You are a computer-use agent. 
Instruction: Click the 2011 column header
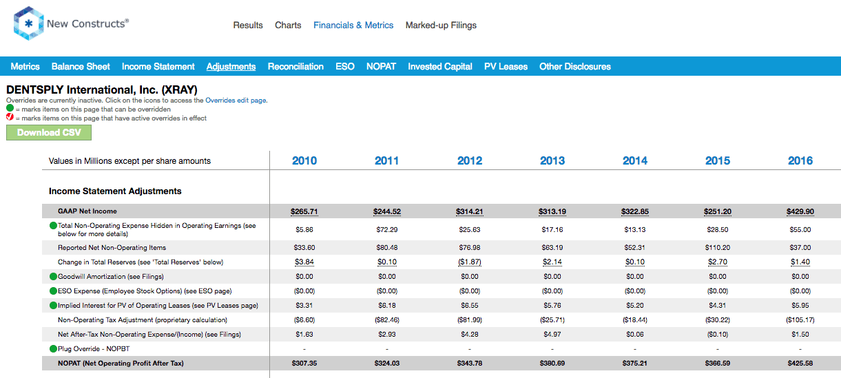pos(387,160)
